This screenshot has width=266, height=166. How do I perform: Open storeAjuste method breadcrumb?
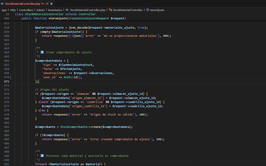157,10
